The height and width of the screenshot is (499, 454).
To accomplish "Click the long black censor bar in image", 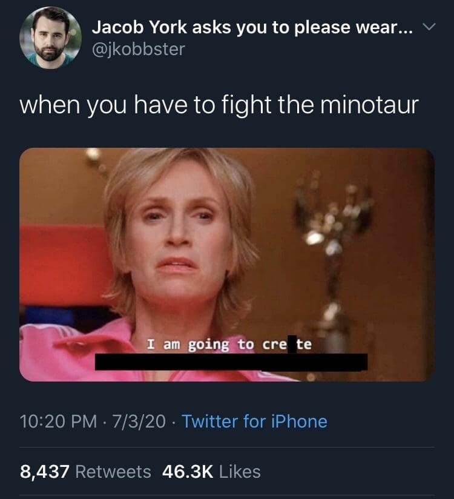I will point(231,362).
